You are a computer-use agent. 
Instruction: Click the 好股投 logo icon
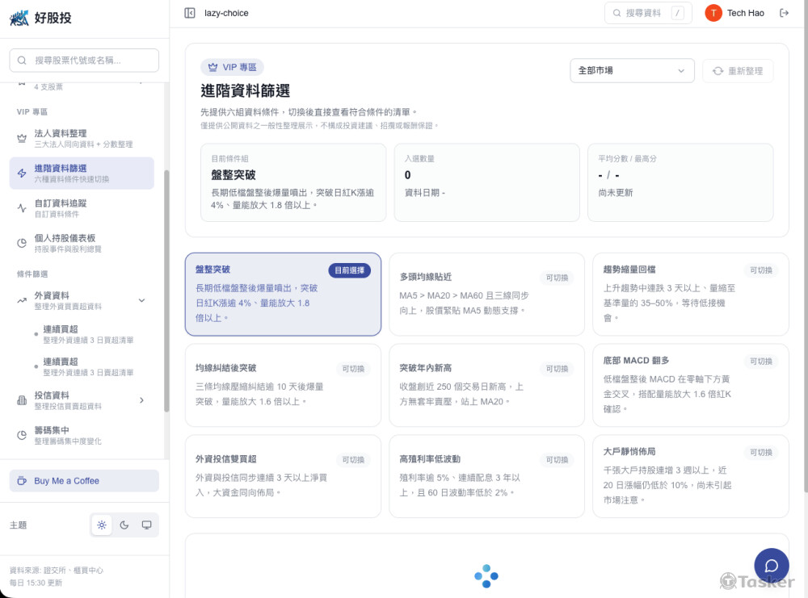coord(19,18)
